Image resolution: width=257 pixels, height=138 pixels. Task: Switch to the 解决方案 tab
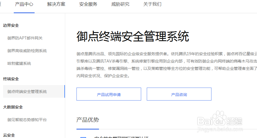[56, 4]
